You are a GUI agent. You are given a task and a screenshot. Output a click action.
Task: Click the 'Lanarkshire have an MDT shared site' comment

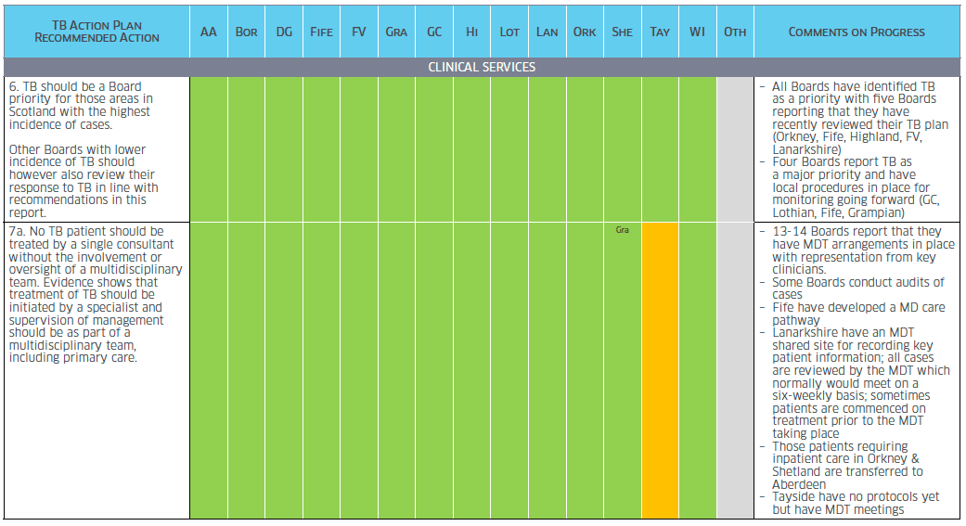[855, 382]
